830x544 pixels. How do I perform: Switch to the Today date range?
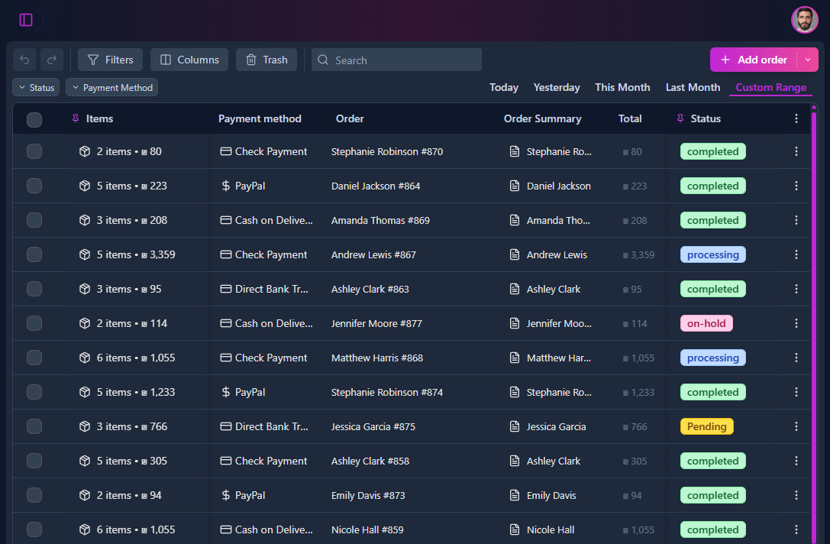pos(503,87)
